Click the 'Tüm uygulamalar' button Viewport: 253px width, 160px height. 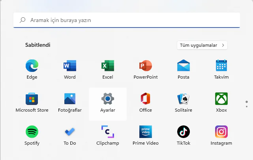[202, 45]
